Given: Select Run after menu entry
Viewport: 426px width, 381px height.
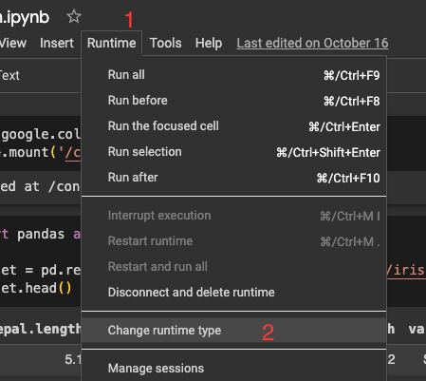Looking at the screenshot, I should (x=234, y=178).
